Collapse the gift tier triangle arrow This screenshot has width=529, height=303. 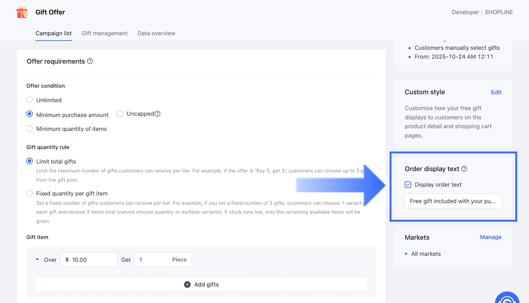tap(37, 260)
